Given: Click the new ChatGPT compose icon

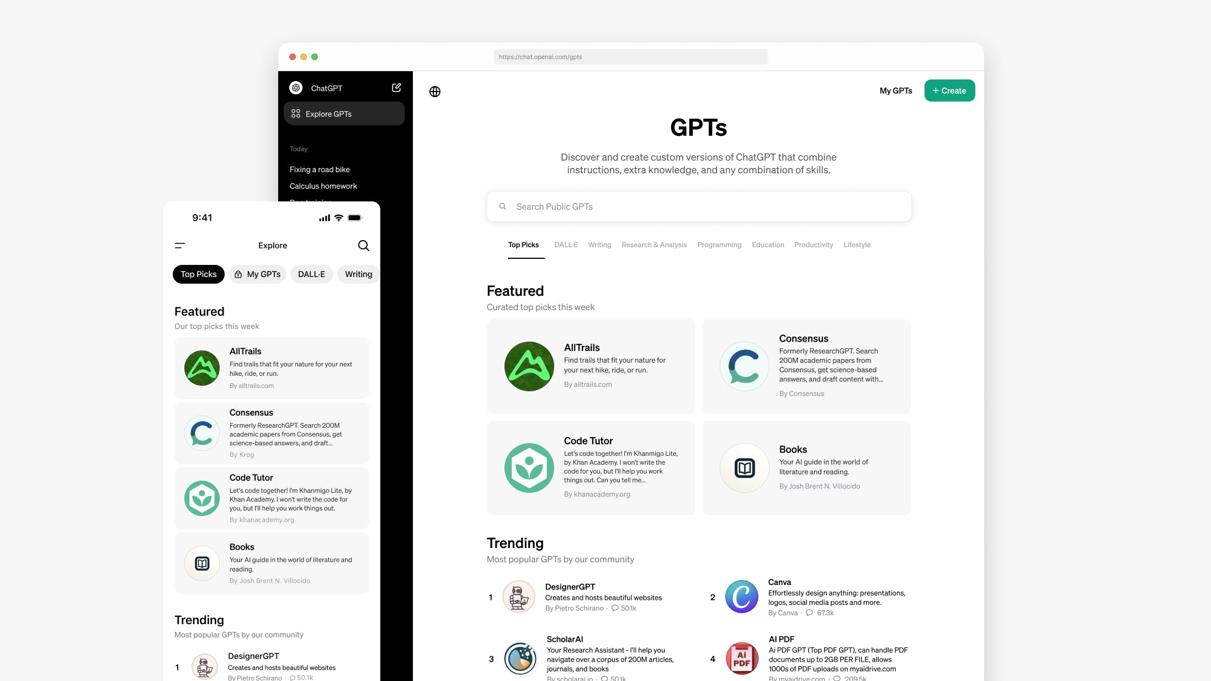Looking at the screenshot, I should coord(397,88).
